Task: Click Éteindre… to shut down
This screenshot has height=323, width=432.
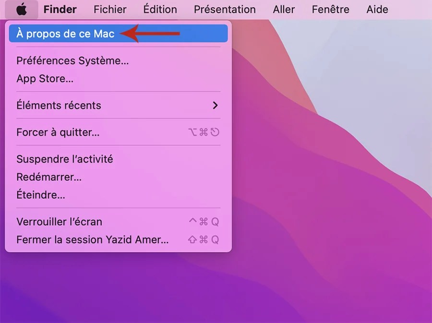Action: [118, 195]
